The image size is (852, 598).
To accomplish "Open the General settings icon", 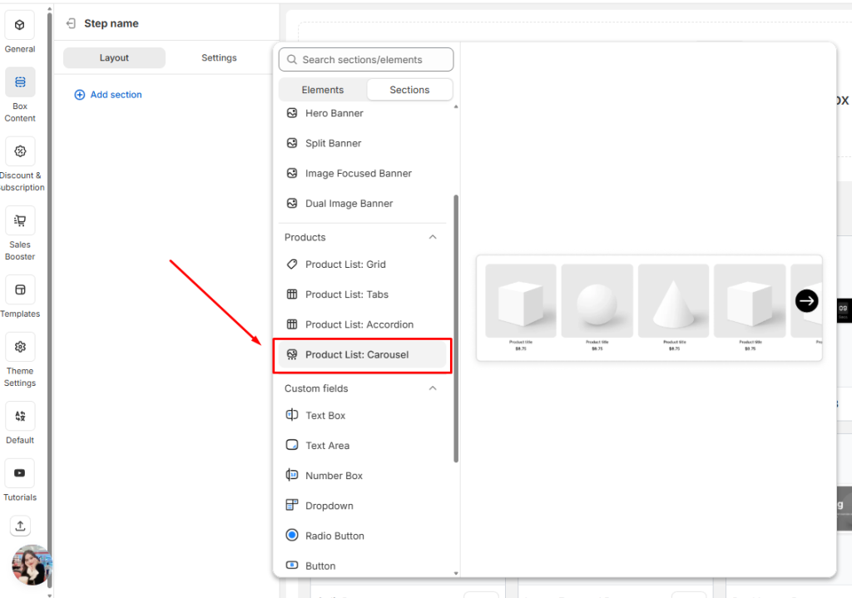I will tap(20, 26).
